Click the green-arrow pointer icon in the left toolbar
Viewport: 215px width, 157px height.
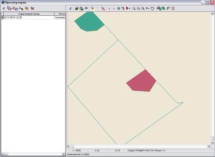click(21, 8)
